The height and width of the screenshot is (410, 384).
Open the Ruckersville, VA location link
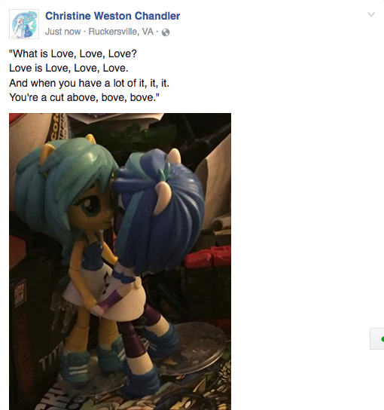click(x=121, y=32)
